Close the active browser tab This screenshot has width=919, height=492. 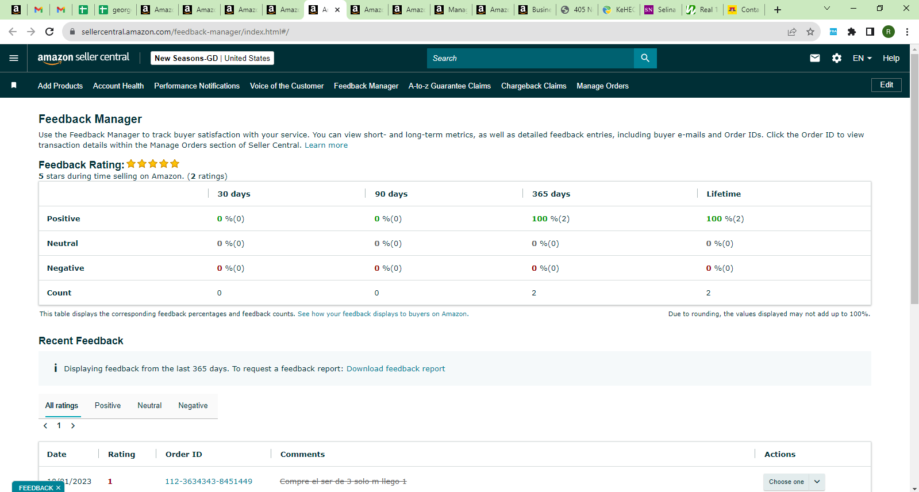(337, 10)
